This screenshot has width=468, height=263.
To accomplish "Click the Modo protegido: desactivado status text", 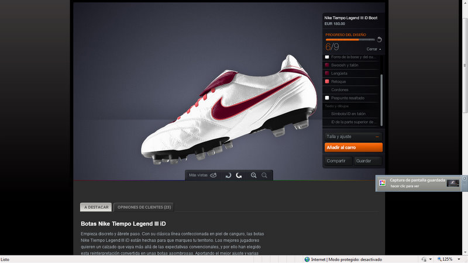I will pyautogui.click(x=355, y=259).
